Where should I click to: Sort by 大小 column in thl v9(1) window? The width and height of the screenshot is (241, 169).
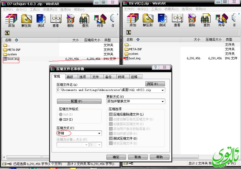[191, 40]
